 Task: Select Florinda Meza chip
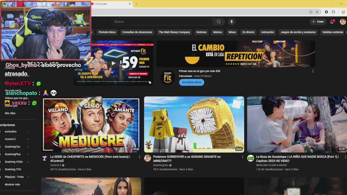(x=107, y=32)
